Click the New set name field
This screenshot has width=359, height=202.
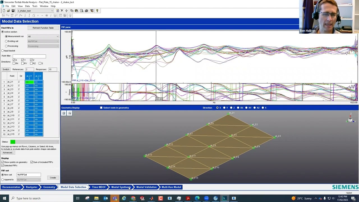[x=29, y=175]
